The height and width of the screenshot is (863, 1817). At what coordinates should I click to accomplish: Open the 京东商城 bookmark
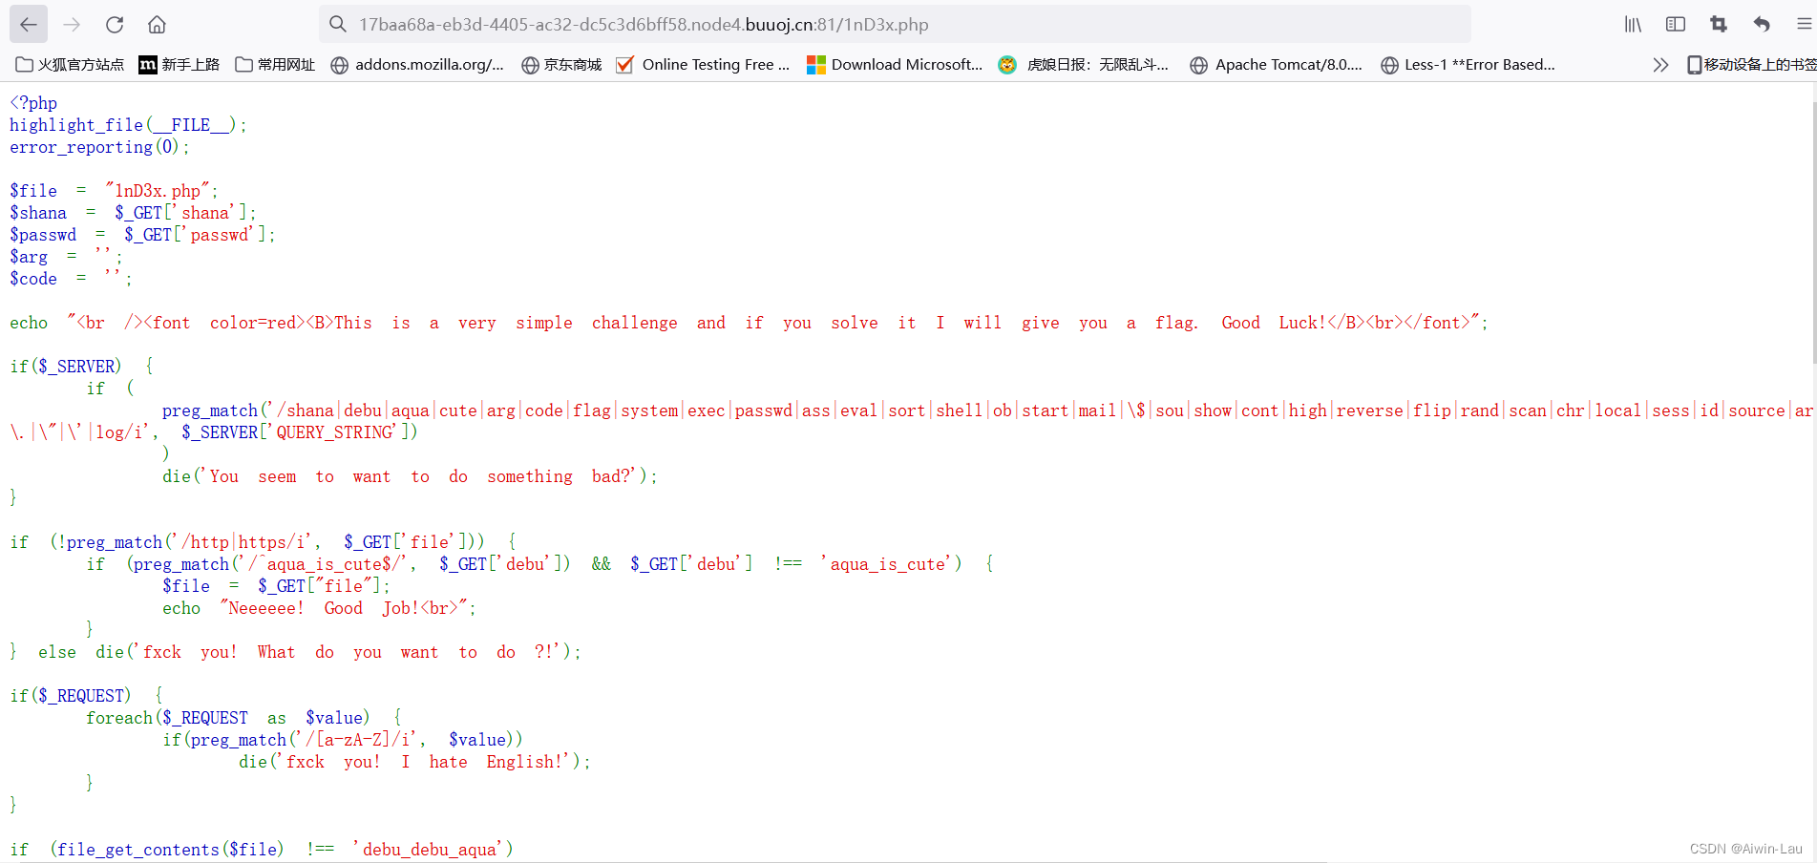point(560,65)
